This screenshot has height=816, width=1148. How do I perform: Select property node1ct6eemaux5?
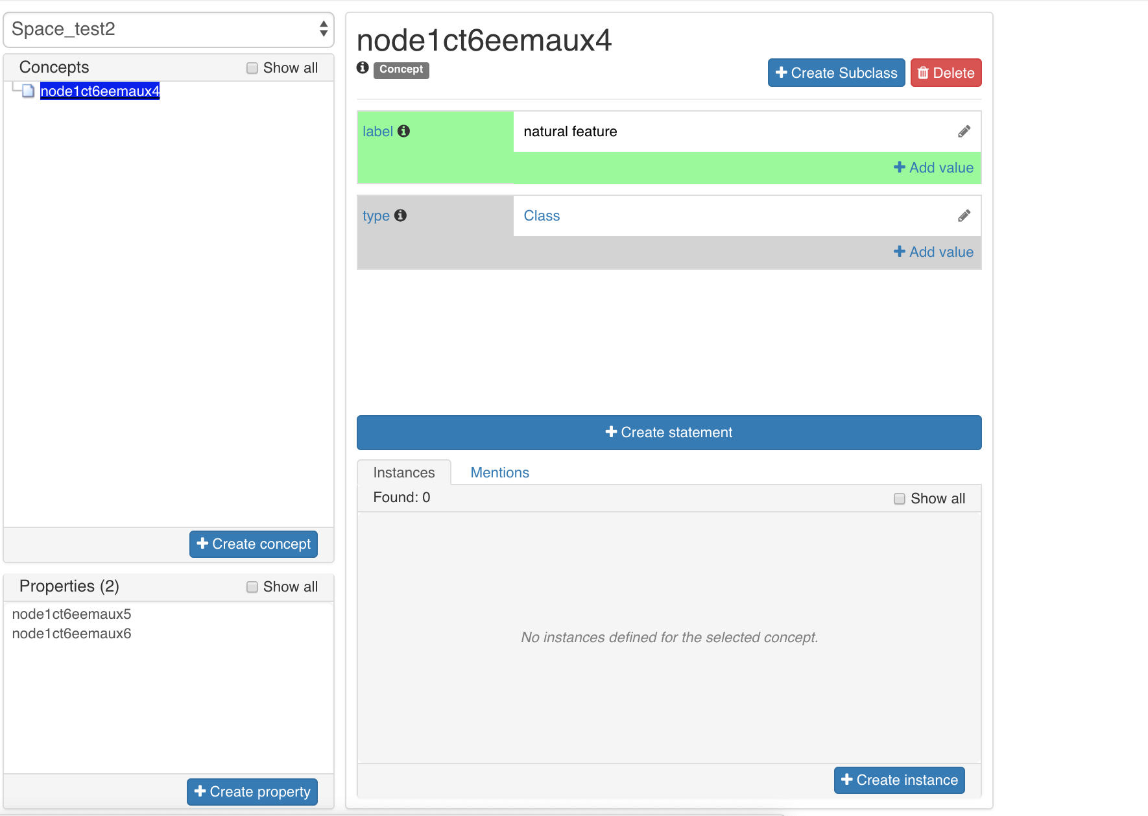click(72, 614)
